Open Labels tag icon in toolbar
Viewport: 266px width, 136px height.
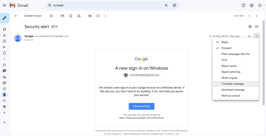click(x=98, y=16)
